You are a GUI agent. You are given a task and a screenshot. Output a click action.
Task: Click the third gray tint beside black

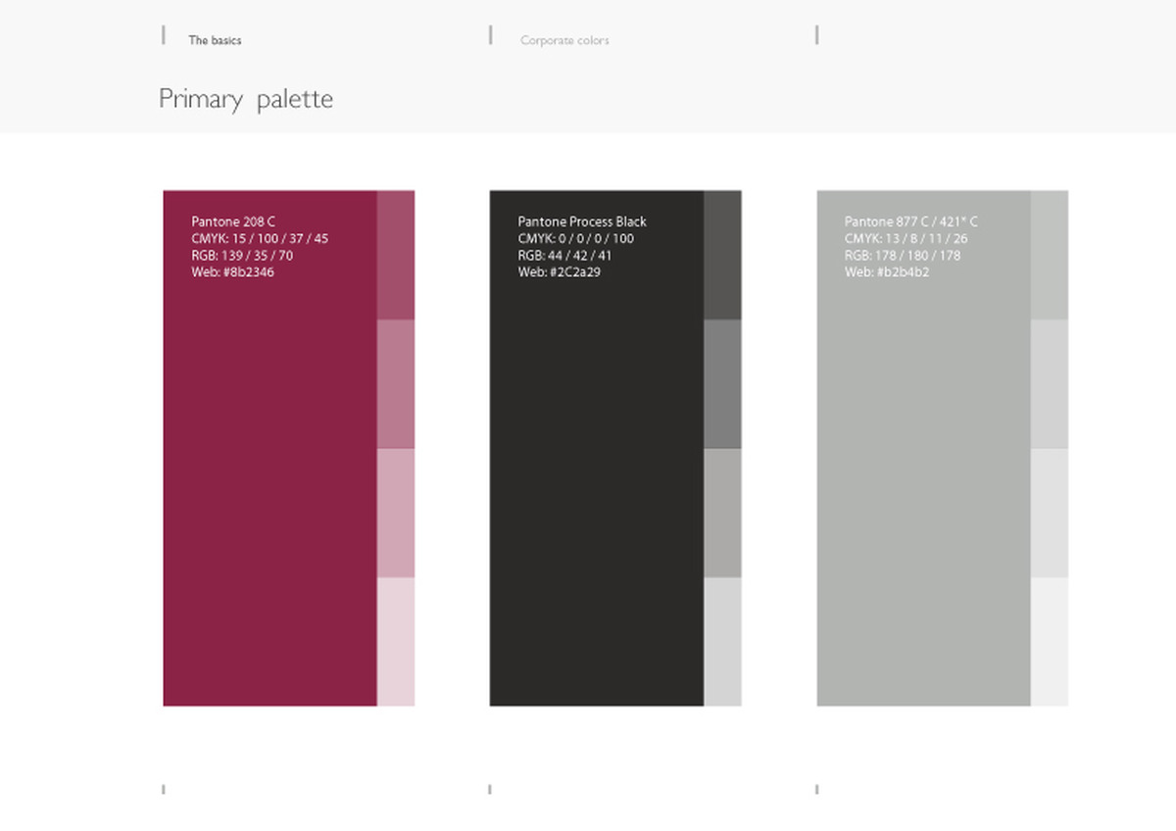(722, 513)
